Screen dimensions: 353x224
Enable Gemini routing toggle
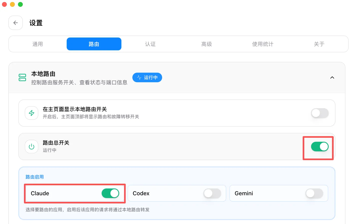(x=314, y=193)
